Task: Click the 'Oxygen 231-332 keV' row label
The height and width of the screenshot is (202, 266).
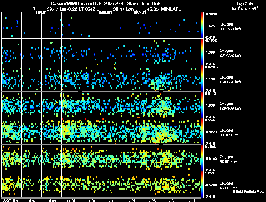Action: click(230, 53)
